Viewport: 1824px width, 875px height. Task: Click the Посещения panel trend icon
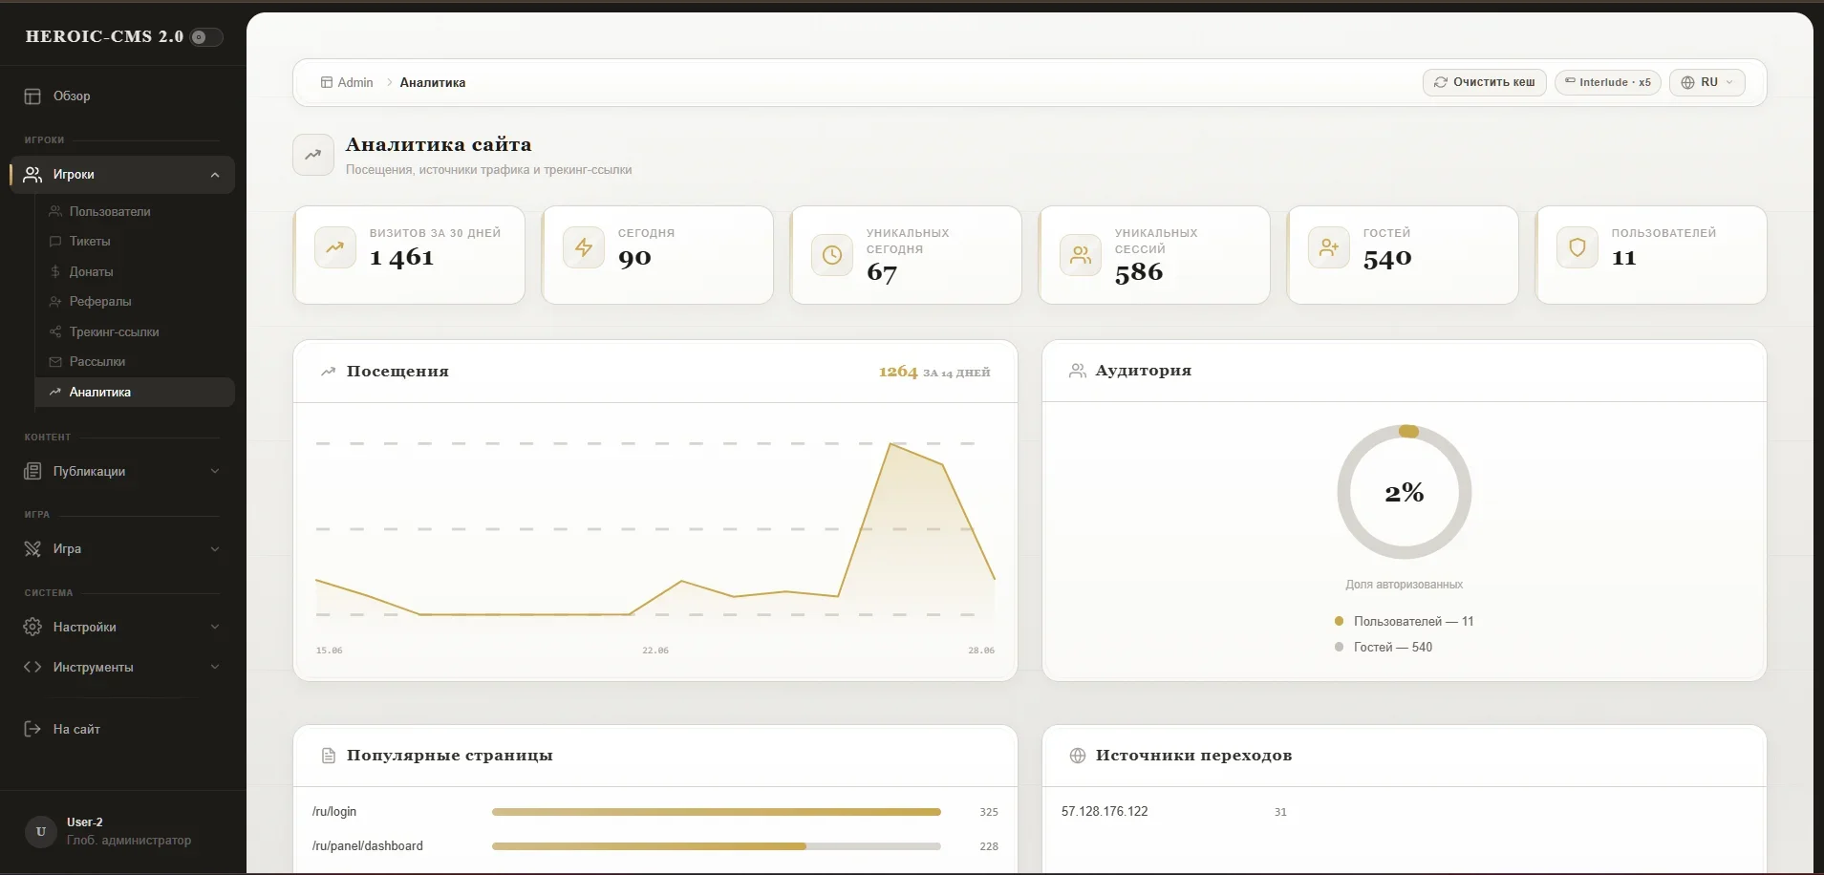(x=329, y=372)
